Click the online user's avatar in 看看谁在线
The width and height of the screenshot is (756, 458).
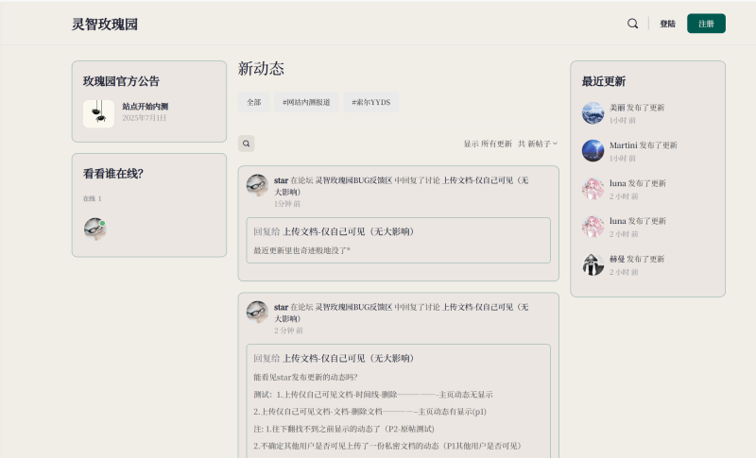coord(94,229)
